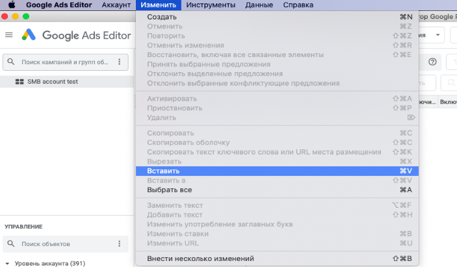The width and height of the screenshot is (457, 274).
Task: Choose Изменить URL menu entry
Action: [x=277, y=243]
